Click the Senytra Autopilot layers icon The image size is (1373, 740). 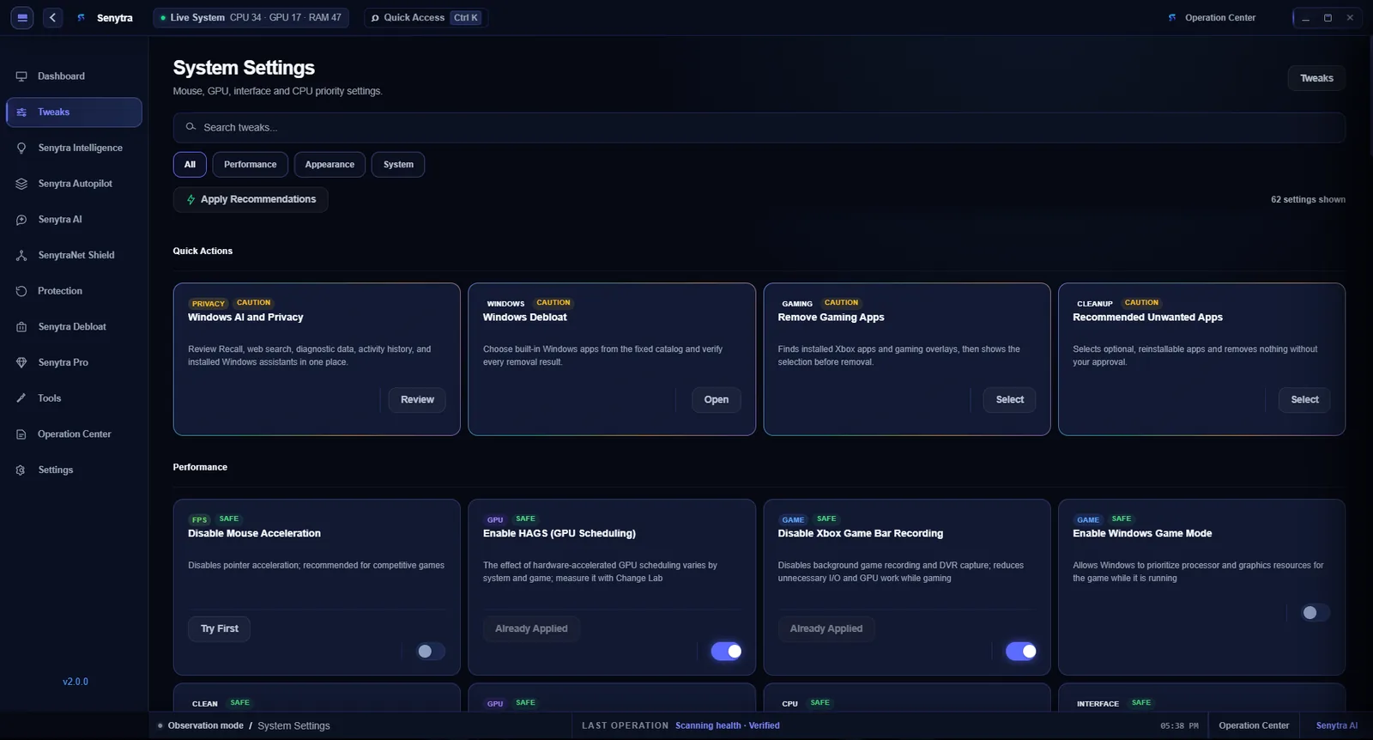pos(21,184)
